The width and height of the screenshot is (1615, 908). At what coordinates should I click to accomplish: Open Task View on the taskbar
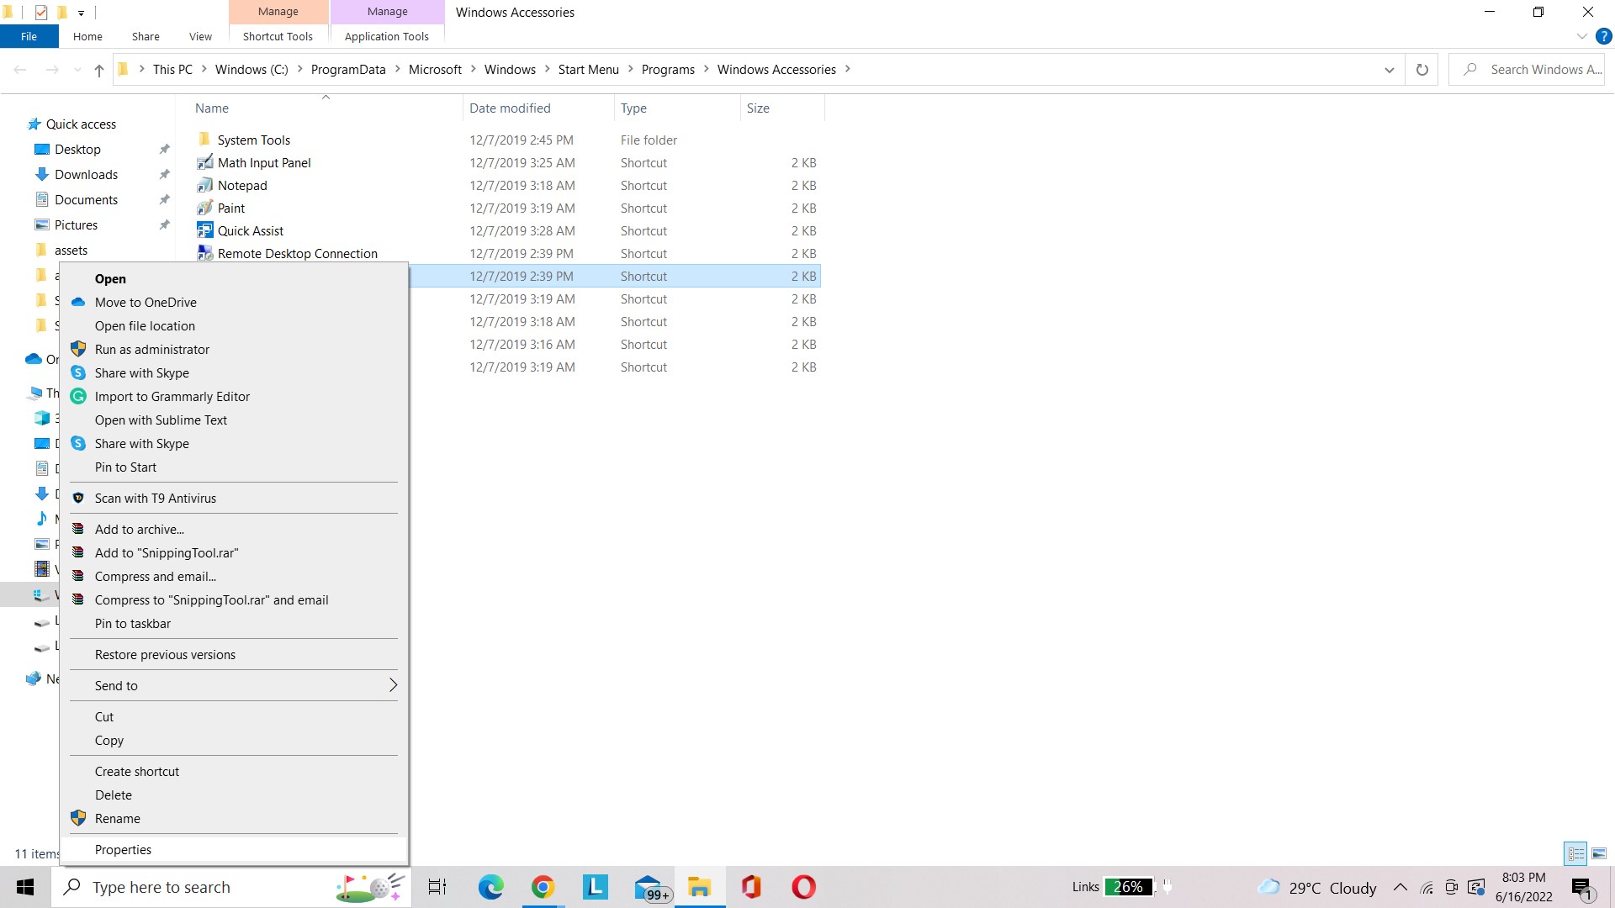pos(437,887)
